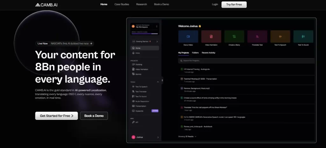Click the Search for Projects field
Viewport: 326px width, 148px height.
tap(246, 60)
